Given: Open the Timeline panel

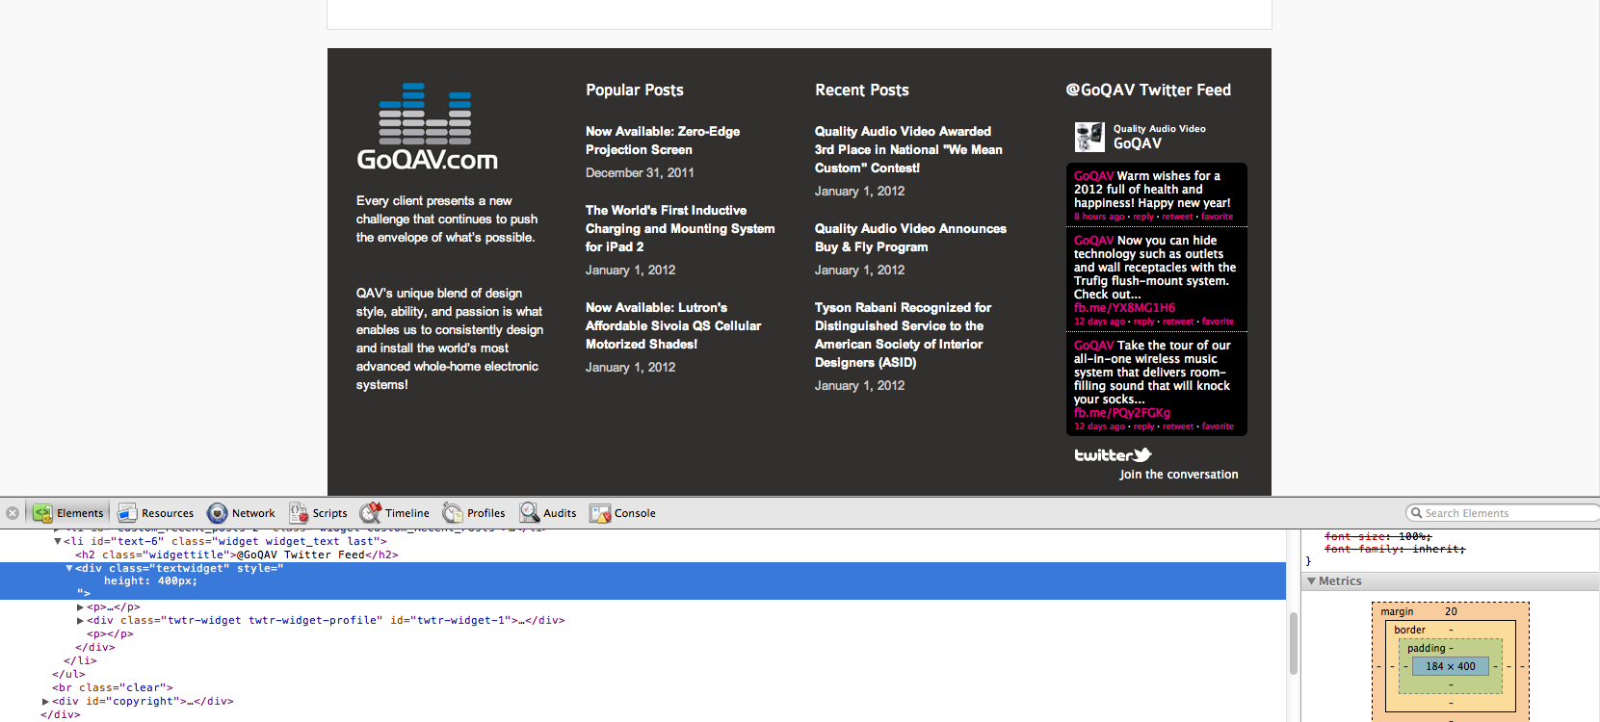Looking at the screenshot, I should pyautogui.click(x=395, y=513).
